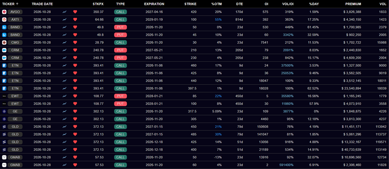389x169 pixels.
Task: Toggle the heart favorite for AVGO
Action: click(x=75, y=12)
